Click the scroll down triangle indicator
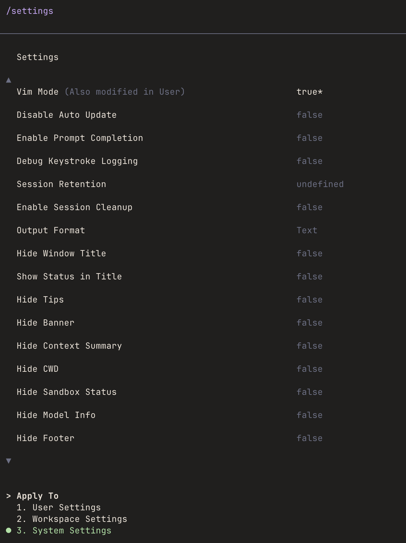406x543 pixels. click(9, 461)
